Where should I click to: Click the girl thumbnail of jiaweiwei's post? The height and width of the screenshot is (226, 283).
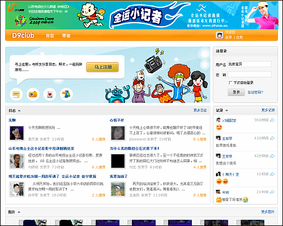click(118, 133)
